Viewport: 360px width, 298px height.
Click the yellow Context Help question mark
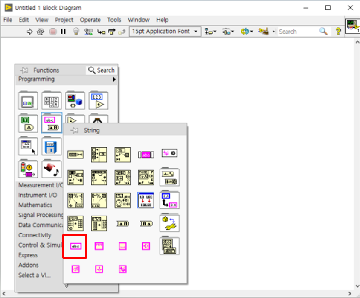coord(338,31)
